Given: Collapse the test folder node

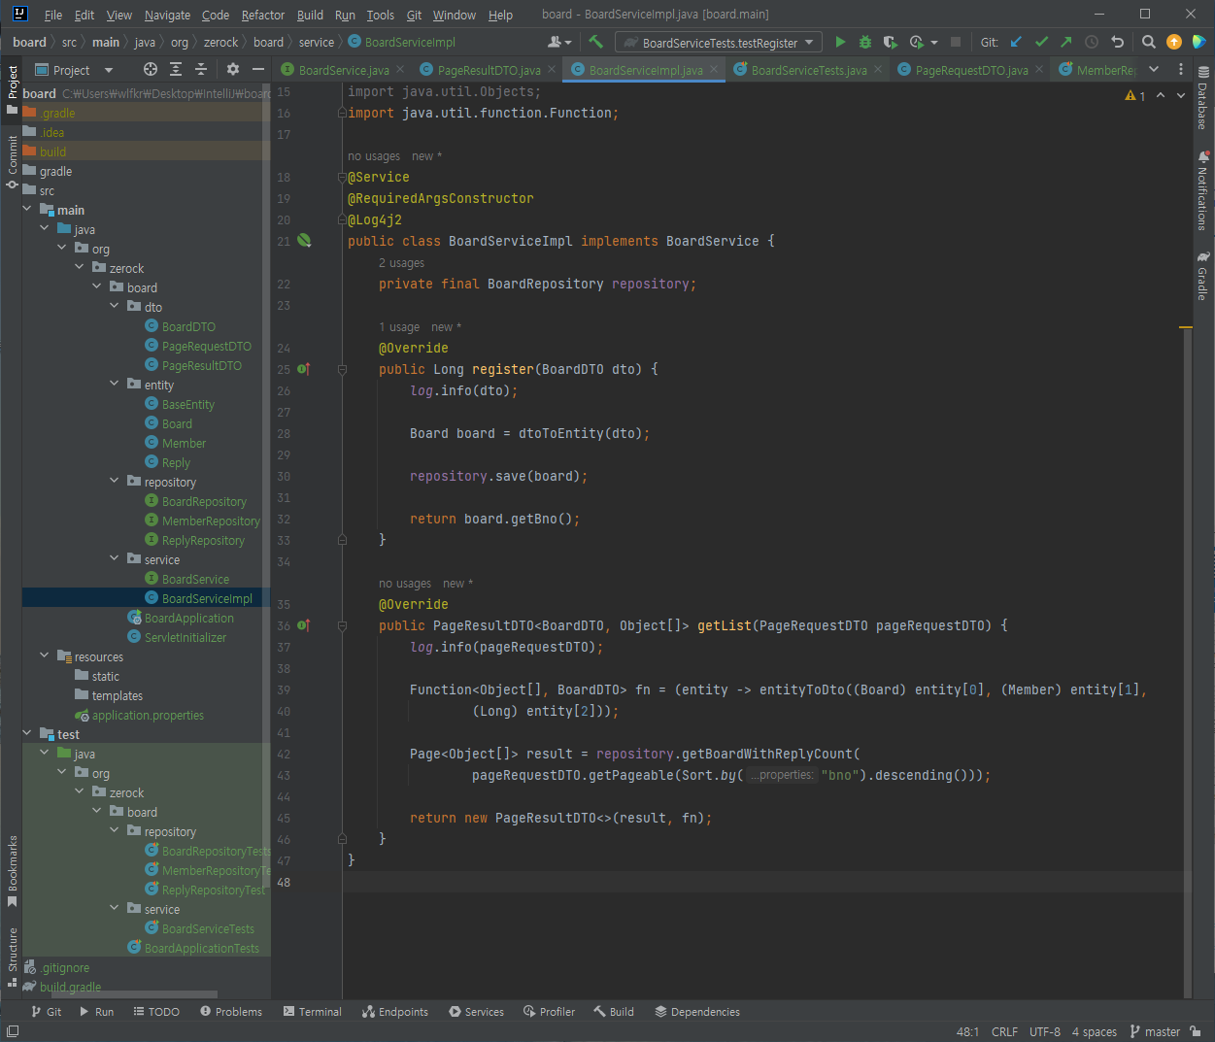Looking at the screenshot, I should pos(27,734).
